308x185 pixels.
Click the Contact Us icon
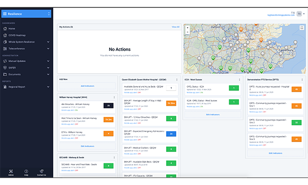click(41, 171)
